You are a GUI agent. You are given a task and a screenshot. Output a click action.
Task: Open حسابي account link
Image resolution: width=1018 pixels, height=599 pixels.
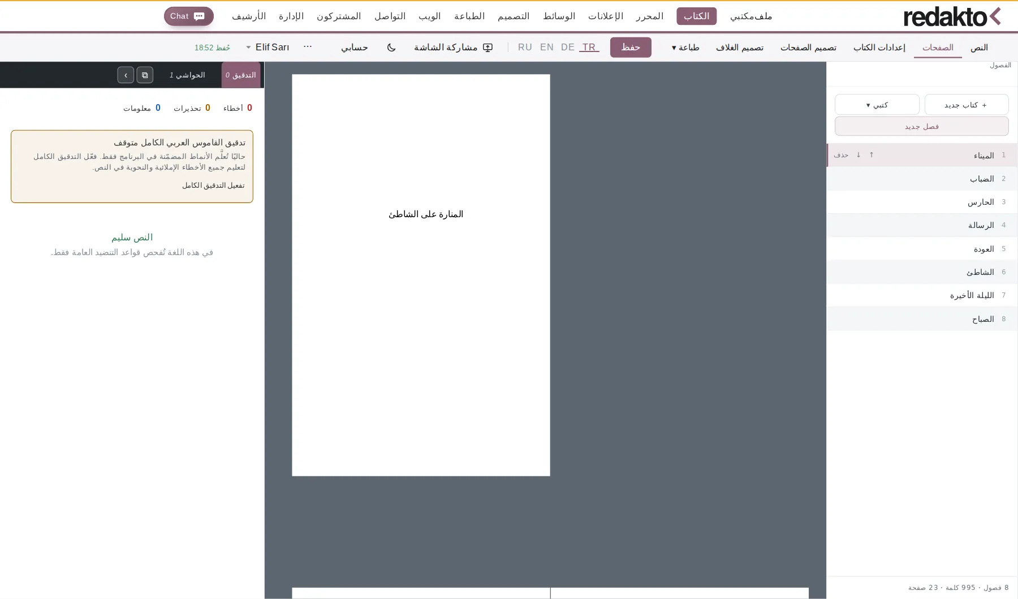pyautogui.click(x=355, y=48)
